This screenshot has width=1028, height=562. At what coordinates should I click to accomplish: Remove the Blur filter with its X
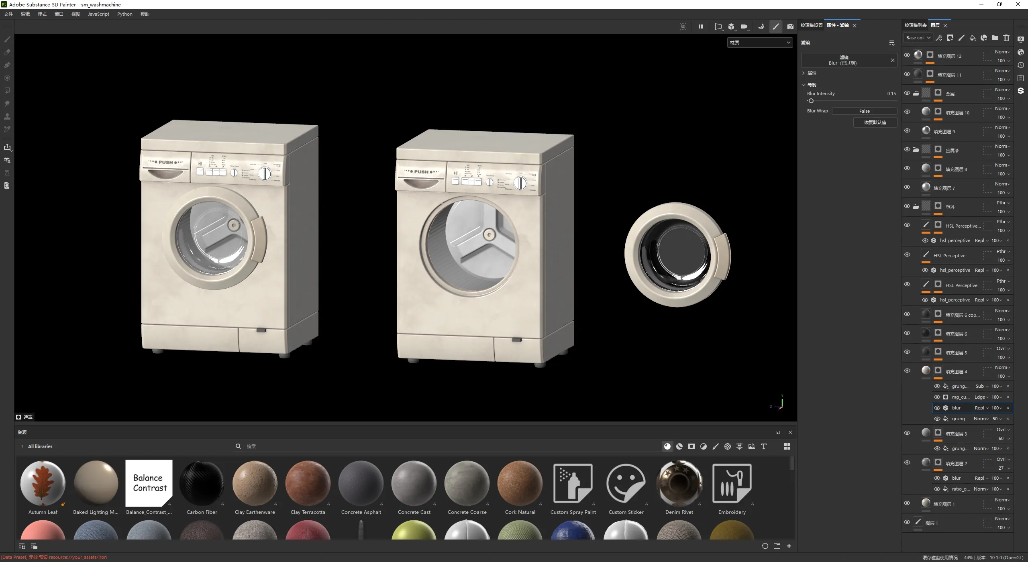pos(892,60)
